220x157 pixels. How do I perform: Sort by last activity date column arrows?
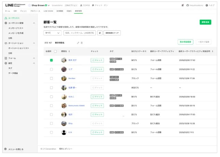212,51
